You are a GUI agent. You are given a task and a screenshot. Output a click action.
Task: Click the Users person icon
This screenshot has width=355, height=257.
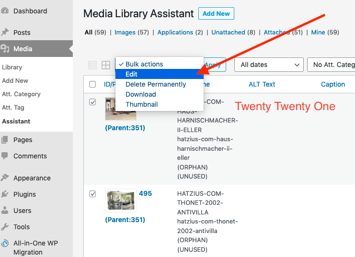click(5, 211)
